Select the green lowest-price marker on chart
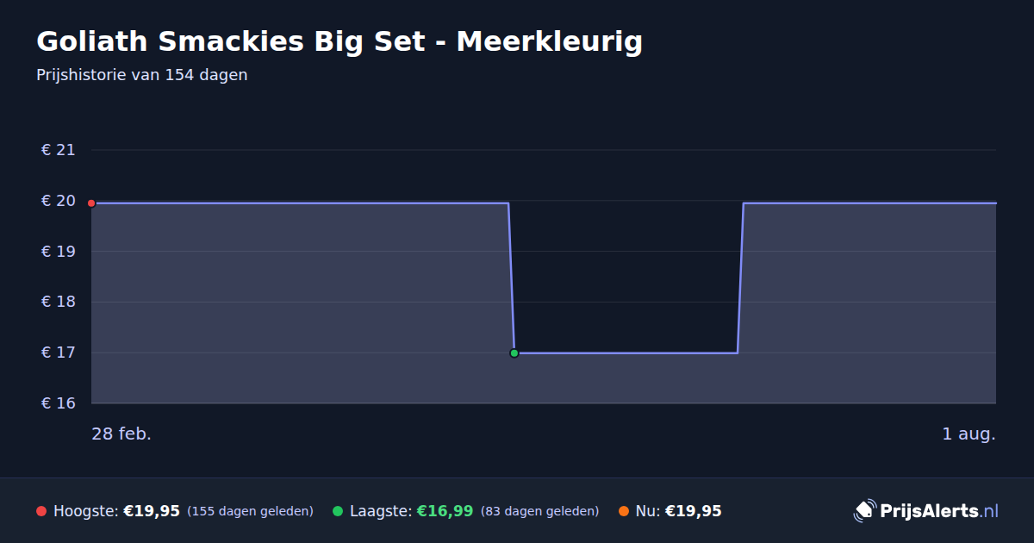 [x=514, y=353]
